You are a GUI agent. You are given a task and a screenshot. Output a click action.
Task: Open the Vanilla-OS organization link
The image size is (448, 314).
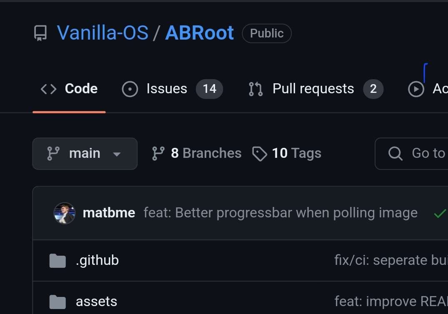click(x=103, y=32)
